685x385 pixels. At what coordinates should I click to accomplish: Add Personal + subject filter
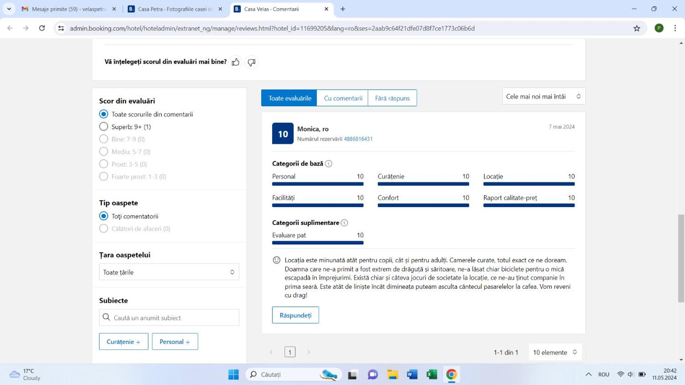coord(175,342)
